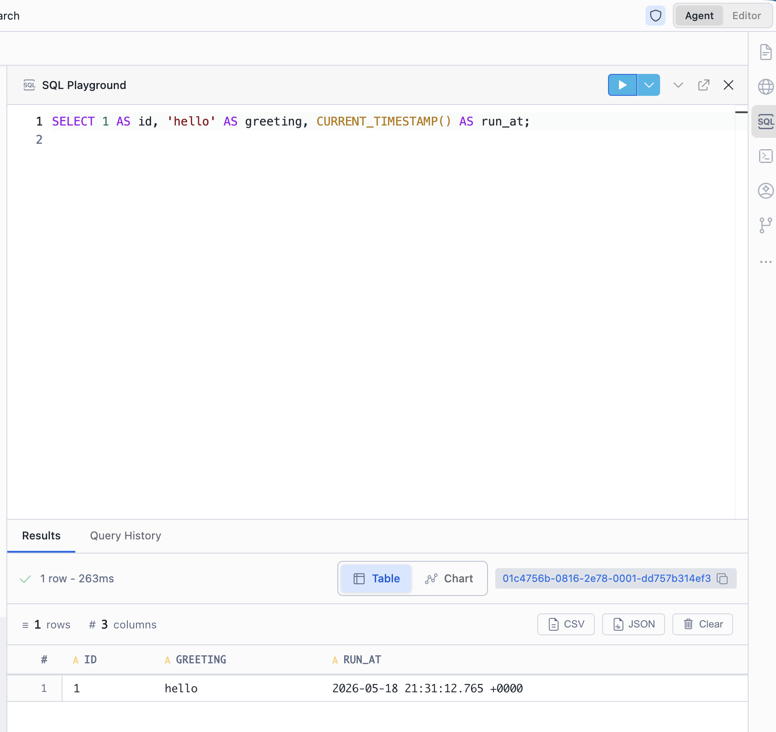776x732 pixels.
Task: Click the RUN_AT column header
Action: 357,660
